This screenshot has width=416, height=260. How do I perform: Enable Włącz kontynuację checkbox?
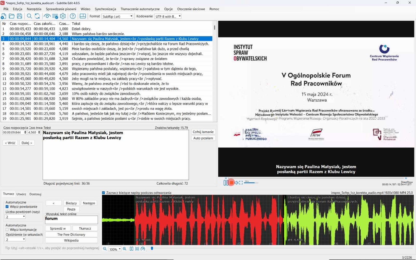[x=7, y=230]
